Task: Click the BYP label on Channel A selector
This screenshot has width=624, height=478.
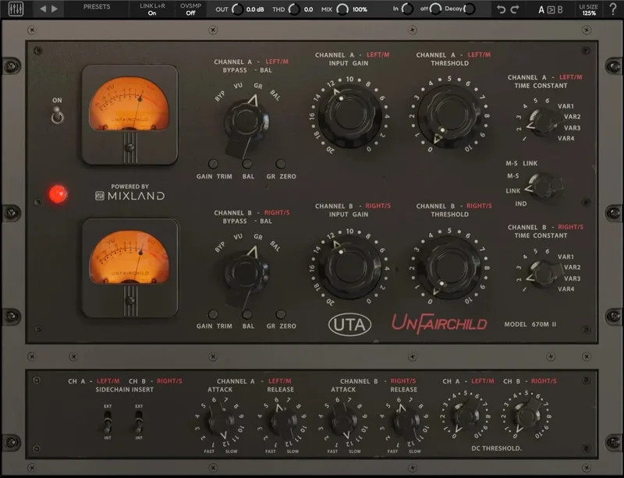Action: (x=220, y=96)
